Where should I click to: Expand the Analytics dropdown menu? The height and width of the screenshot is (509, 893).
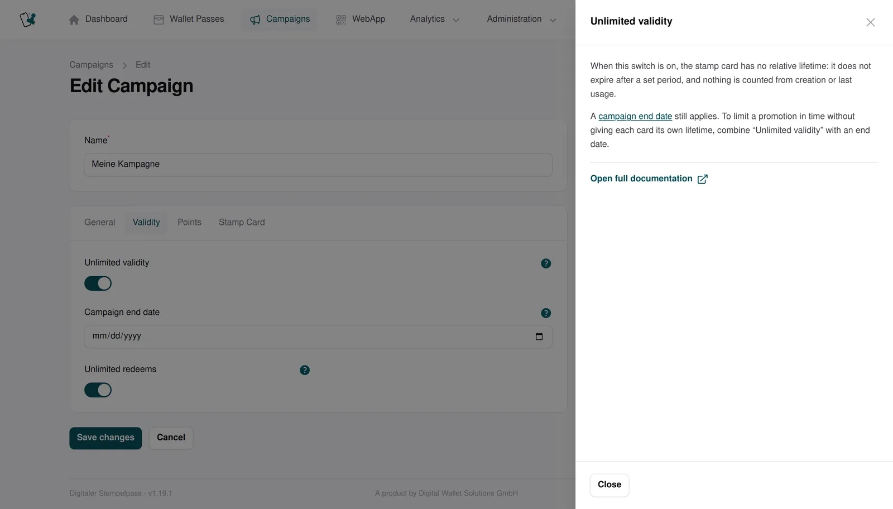tap(435, 19)
